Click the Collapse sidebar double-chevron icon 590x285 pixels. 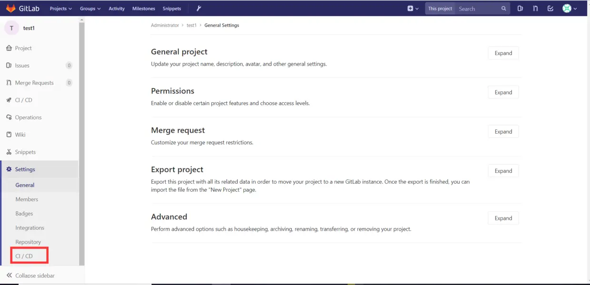[9, 275]
